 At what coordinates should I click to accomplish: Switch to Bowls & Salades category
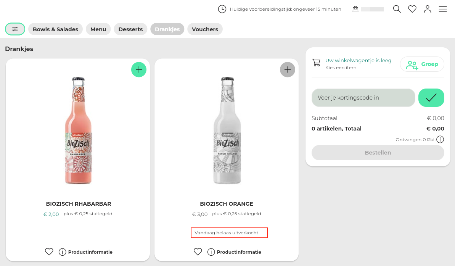point(55,29)
